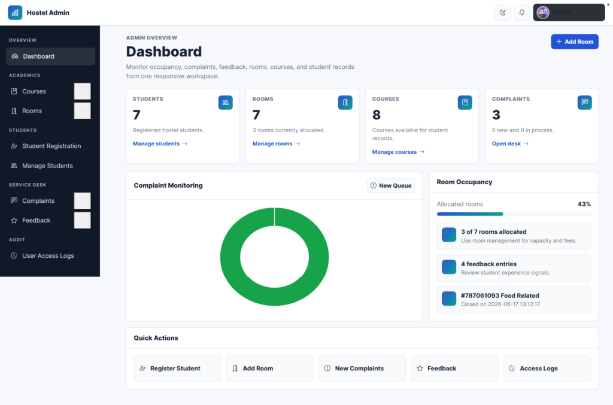
Task: Open Manage Students in sidebar
Action: coord(51,166)
